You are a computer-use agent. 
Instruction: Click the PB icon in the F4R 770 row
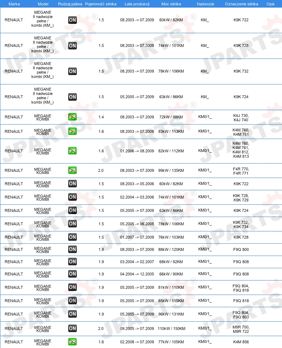tap(72, 170)
